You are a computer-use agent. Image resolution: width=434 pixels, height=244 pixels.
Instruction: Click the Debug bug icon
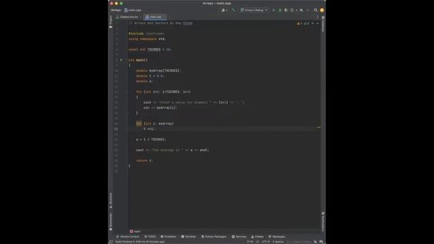(x=280, y=10)
